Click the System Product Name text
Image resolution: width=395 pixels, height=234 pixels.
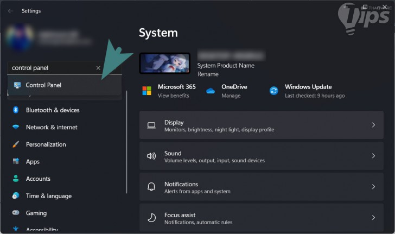coord(226,66)
